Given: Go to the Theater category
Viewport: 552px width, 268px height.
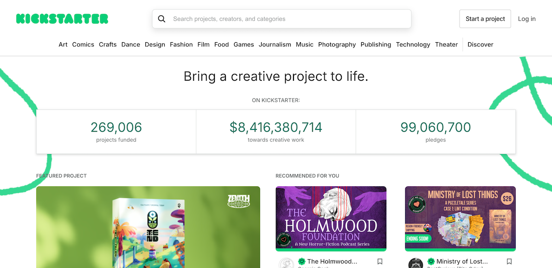Looking at the screenshot, I should (x=447, y=45).
